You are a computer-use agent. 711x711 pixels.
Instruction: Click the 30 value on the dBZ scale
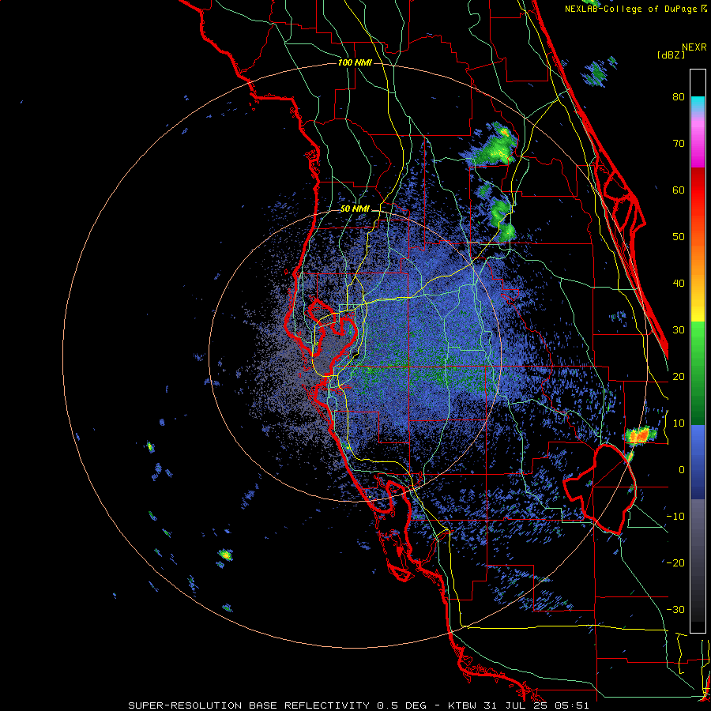pos(679,330)
